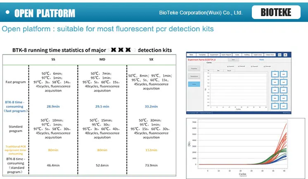This screenshot has height=179, width=308.
Task: Click the BIOTEKE logo badge
Action: (276, 12)
